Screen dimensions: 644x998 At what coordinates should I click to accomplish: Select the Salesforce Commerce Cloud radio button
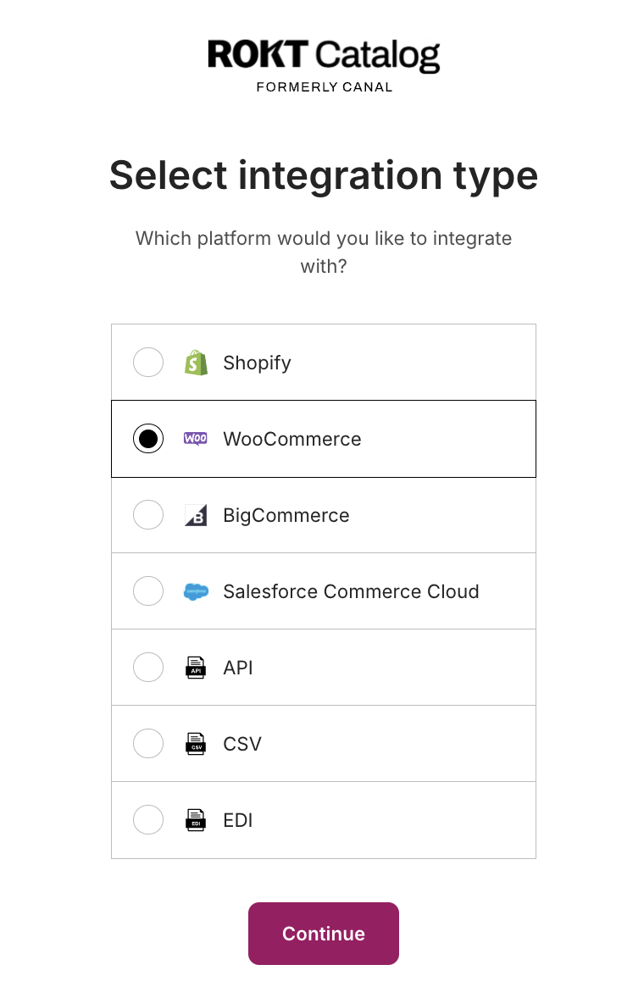pos(148,591)
